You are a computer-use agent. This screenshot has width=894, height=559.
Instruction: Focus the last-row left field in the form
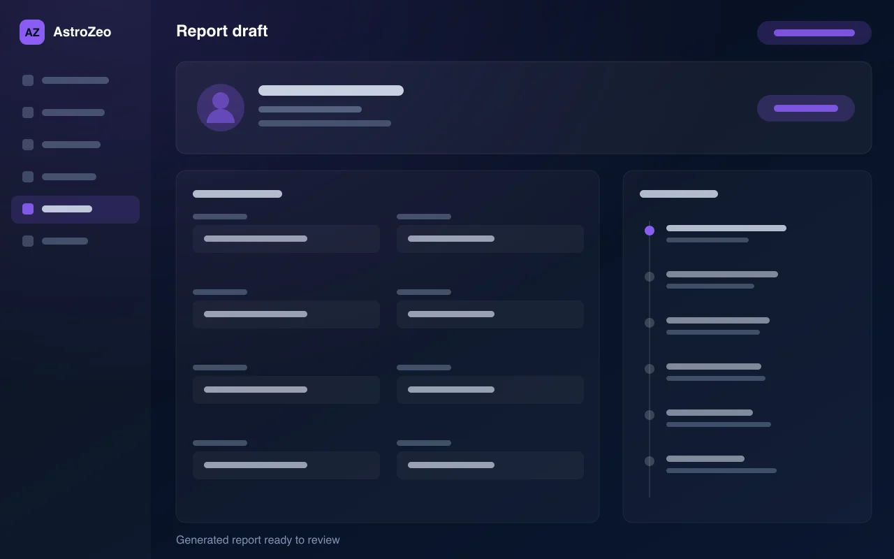[286, 465]
